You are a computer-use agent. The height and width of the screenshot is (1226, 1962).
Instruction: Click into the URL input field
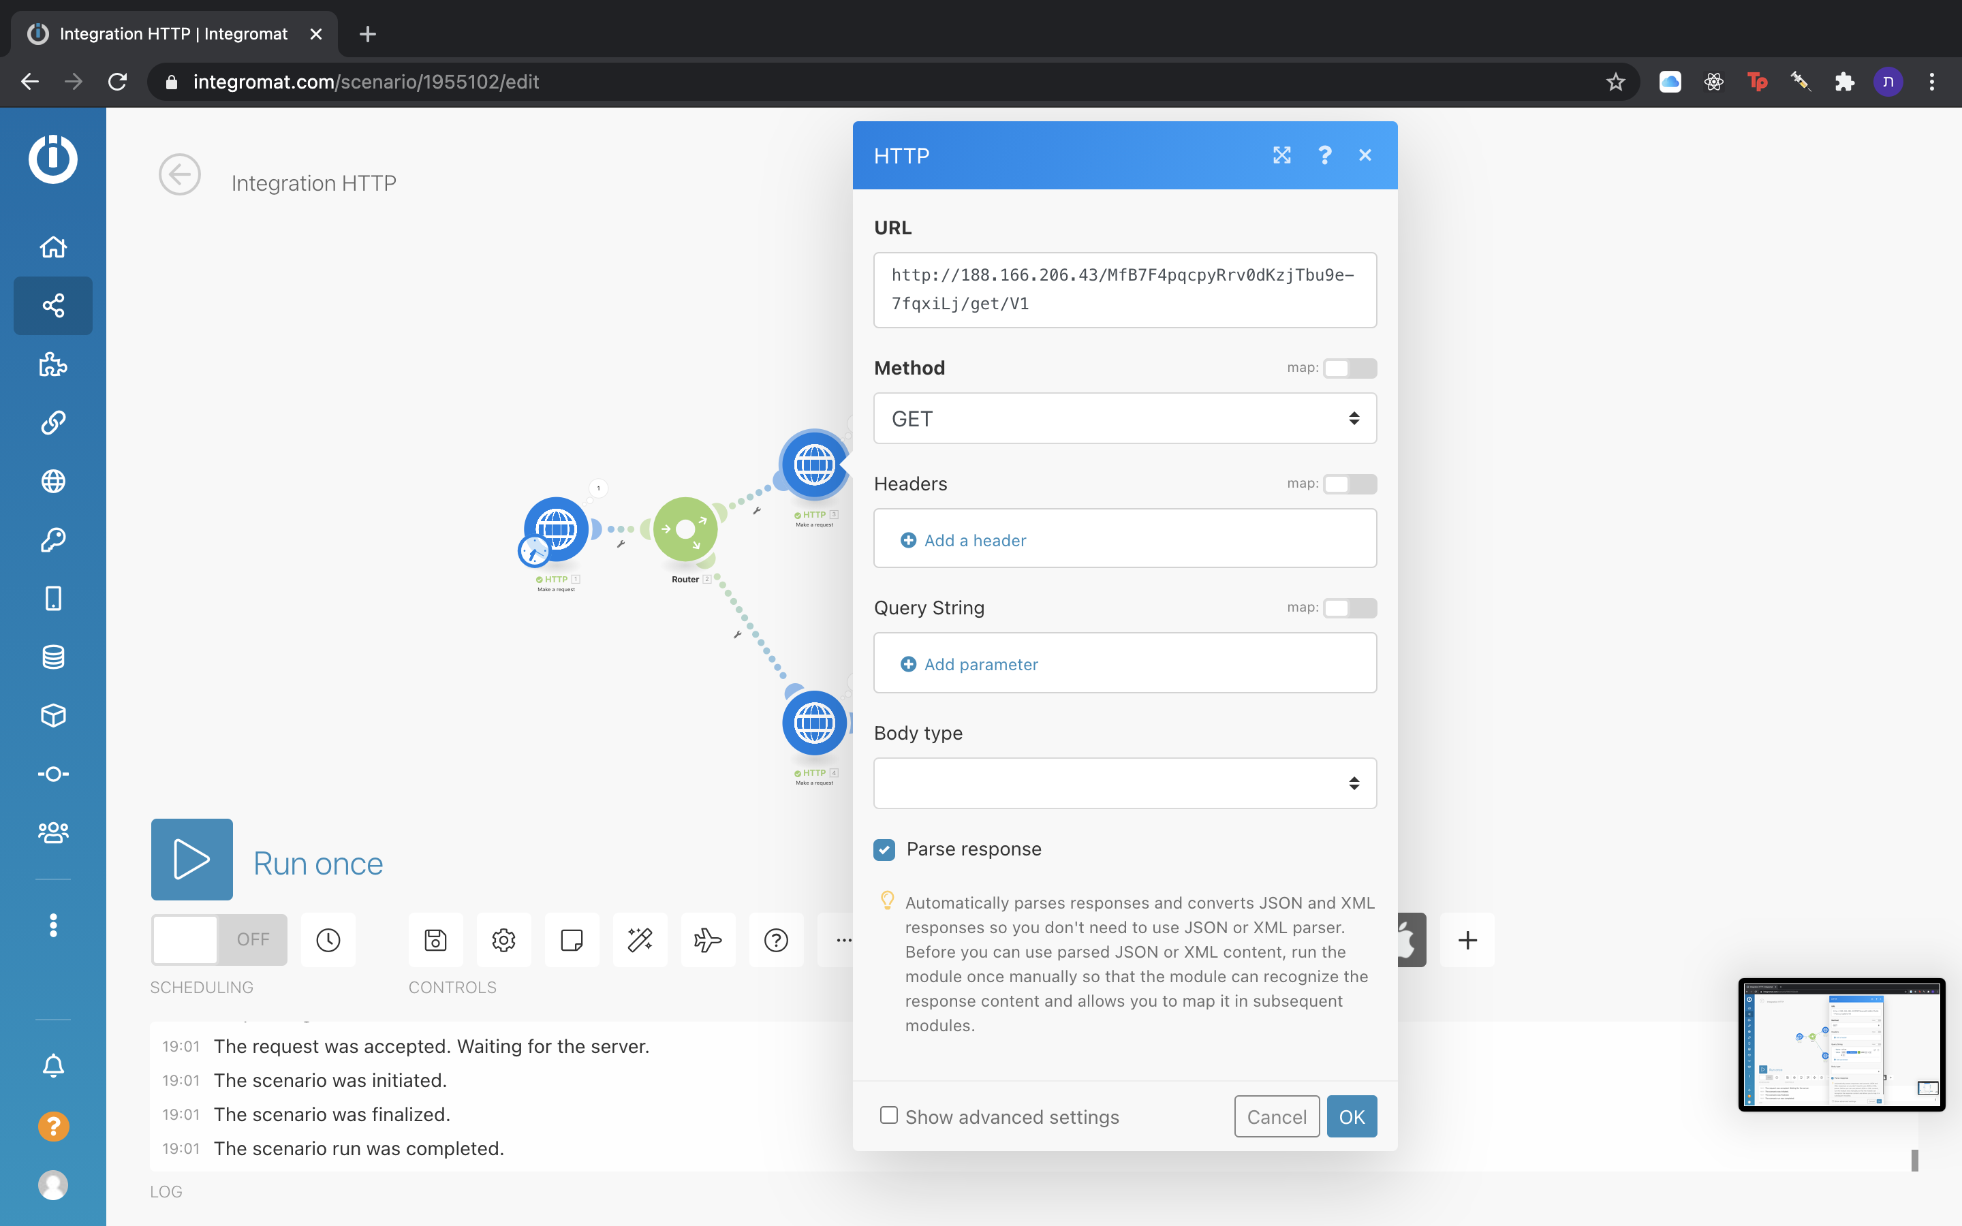coord(1125,289)
